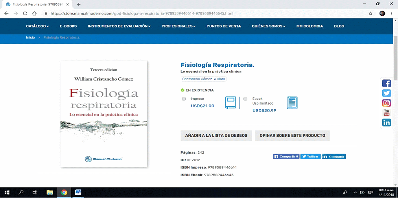Reload the page with the refresh icon
The height and width of the screenshot is (198, 398).
tap(25, 13)
